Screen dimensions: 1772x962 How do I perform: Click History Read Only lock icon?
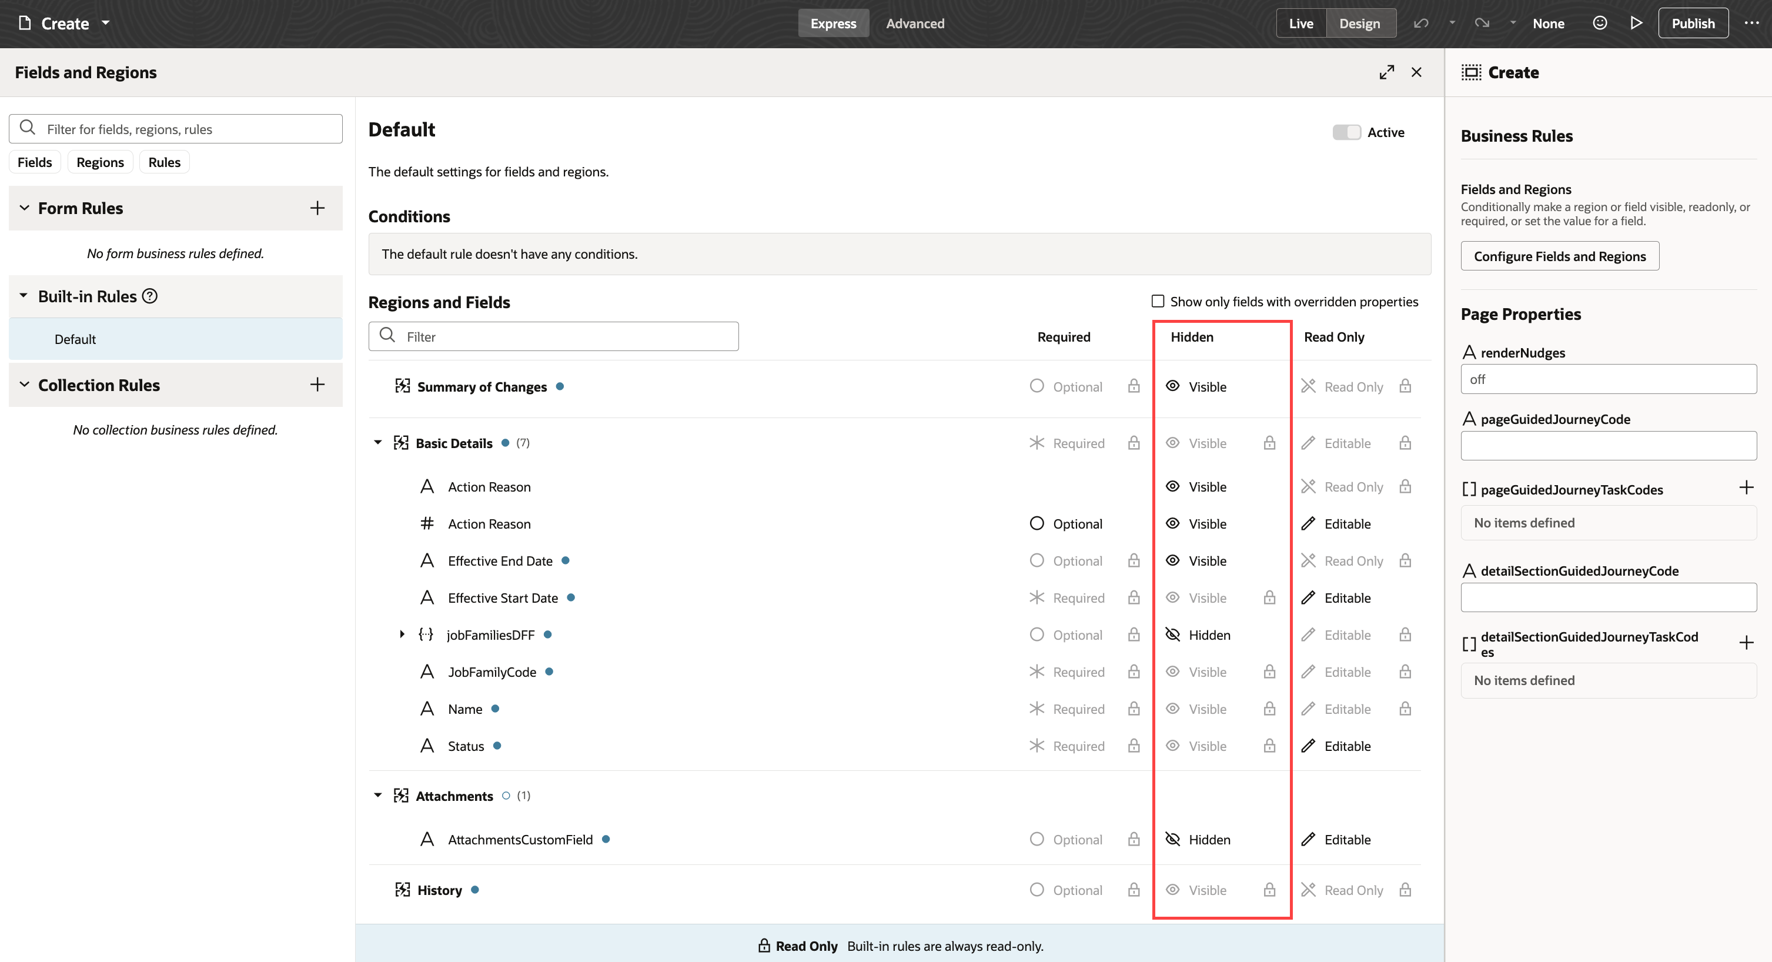1405,890
